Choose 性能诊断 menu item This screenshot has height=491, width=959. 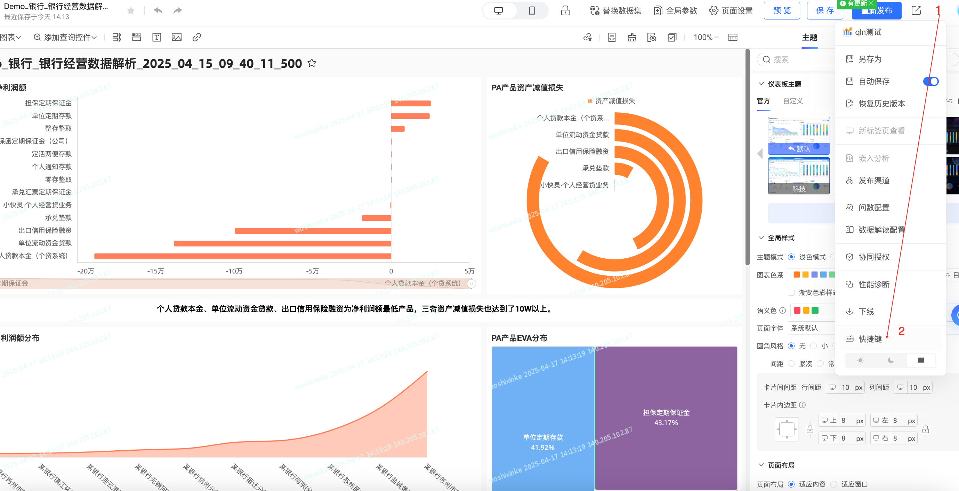(890, 284)
